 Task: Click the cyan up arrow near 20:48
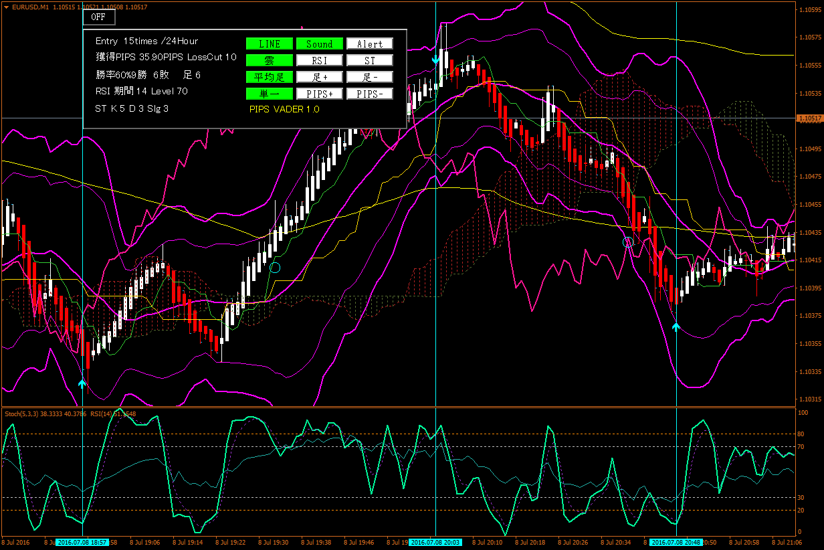676,327
